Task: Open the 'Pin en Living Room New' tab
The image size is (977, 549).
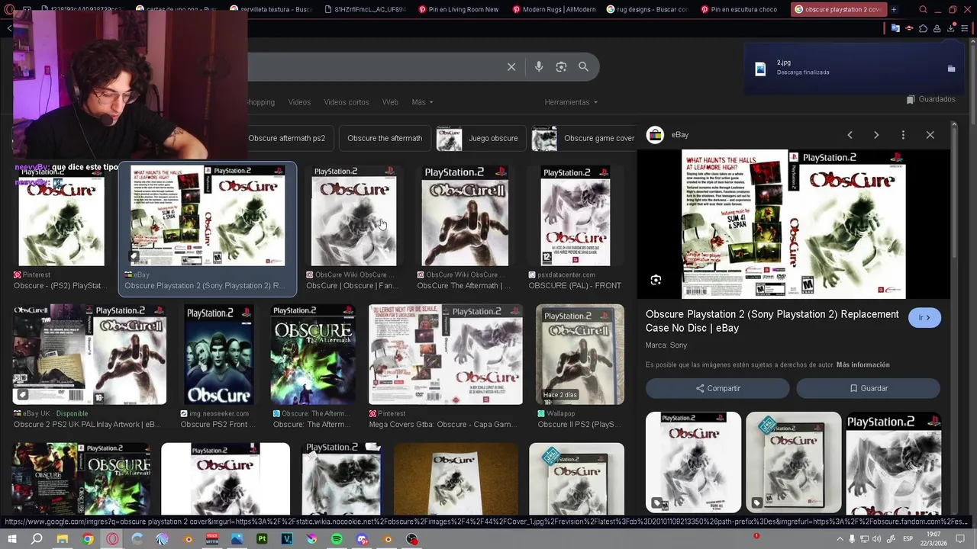Action: tap(460, 9)
